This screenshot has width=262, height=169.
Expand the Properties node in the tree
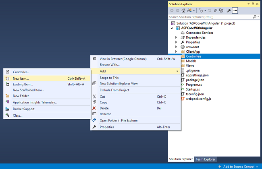click(x=176, y=42)
